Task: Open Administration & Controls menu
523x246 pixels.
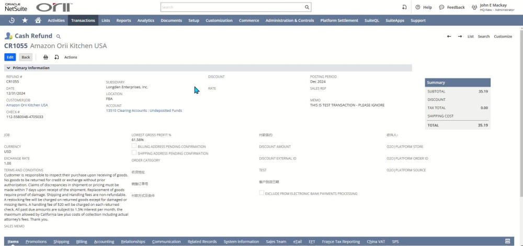Action: coord(290,20)
